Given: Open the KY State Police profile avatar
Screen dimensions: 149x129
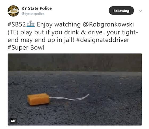Looking at the screenshot, I should coord(13,11).
